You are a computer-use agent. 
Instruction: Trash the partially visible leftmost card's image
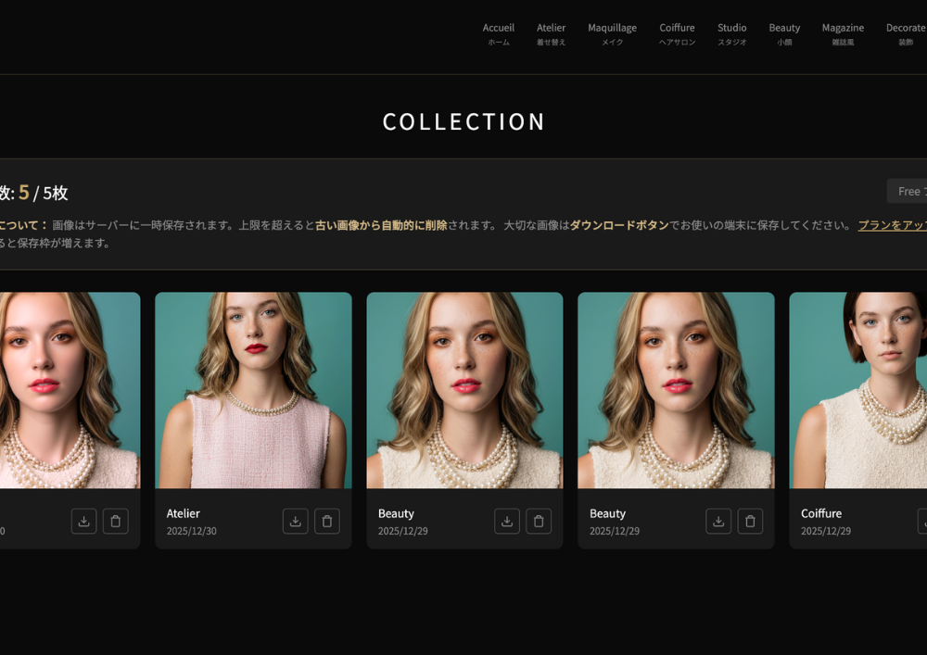(116, 522)
